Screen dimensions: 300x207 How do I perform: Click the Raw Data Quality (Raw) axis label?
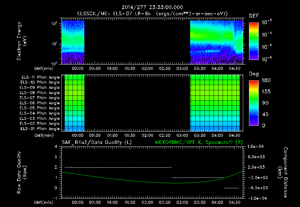pyautogui.click(x=22, y=172)
